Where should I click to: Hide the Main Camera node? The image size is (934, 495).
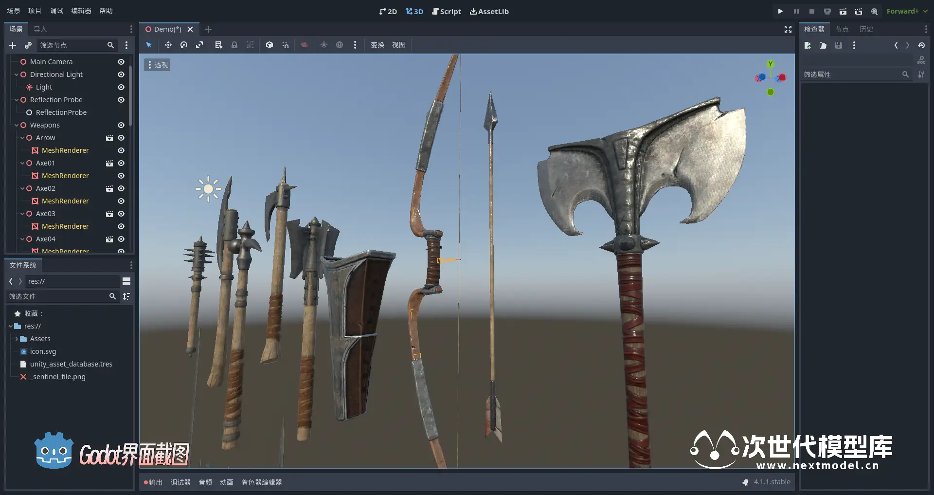click(121, 62)
